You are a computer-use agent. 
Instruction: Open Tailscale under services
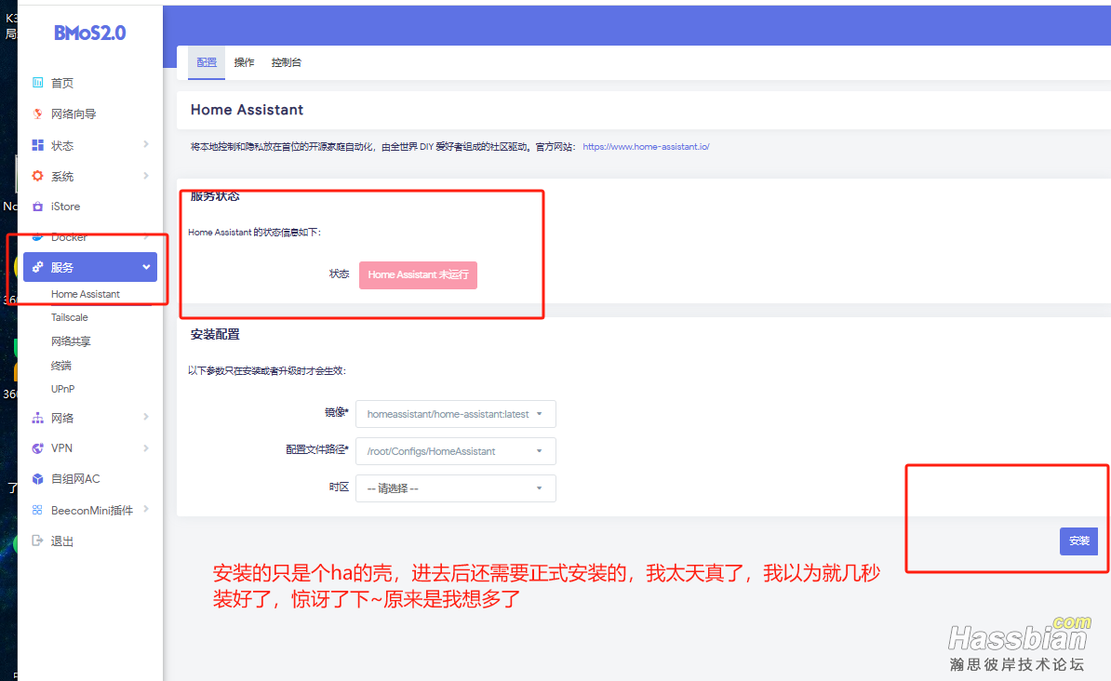coord(70,317)
